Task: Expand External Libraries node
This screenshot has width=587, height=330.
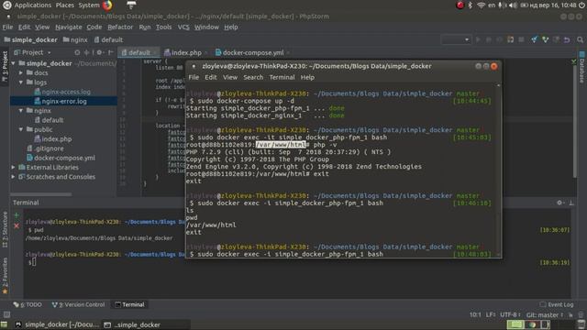Action: tap(14, 167)
